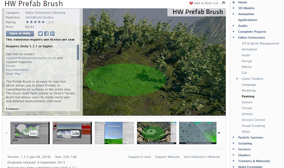Select Modeling subcategory
Screen dimensions: 284x168
click(x=248, y=90)
